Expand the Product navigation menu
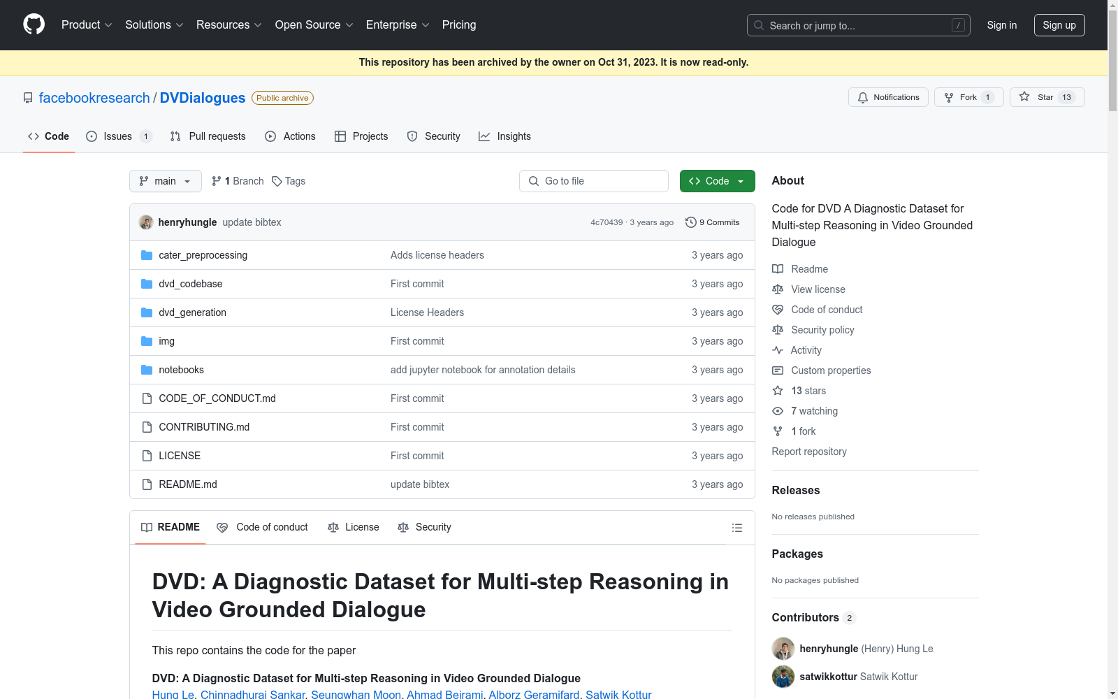This screenshot has height=699, width=1118. [x=87, y=25]
